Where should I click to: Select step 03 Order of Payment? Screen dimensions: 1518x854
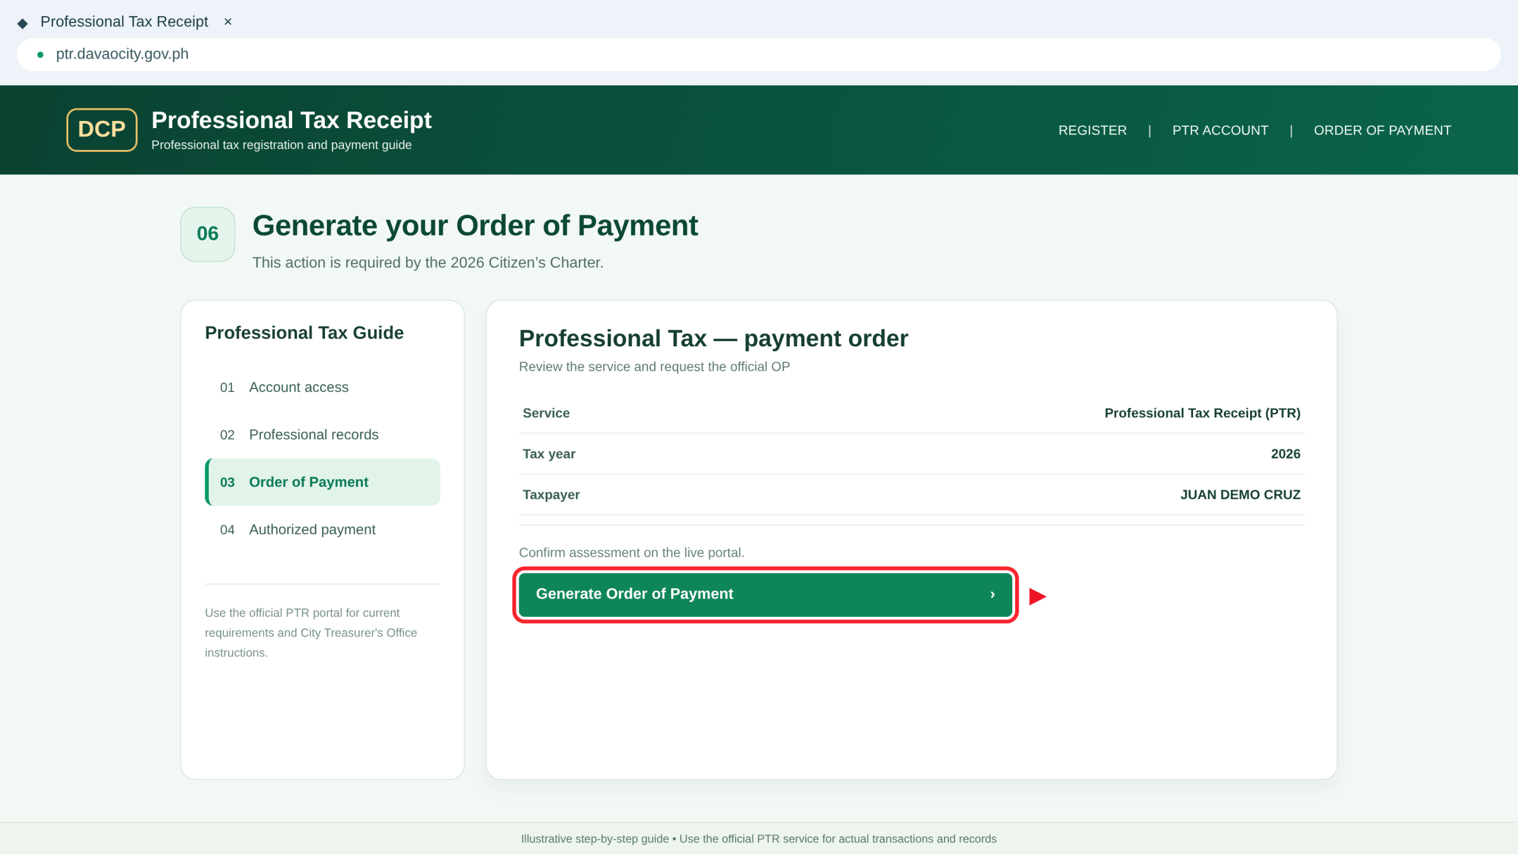323,482
